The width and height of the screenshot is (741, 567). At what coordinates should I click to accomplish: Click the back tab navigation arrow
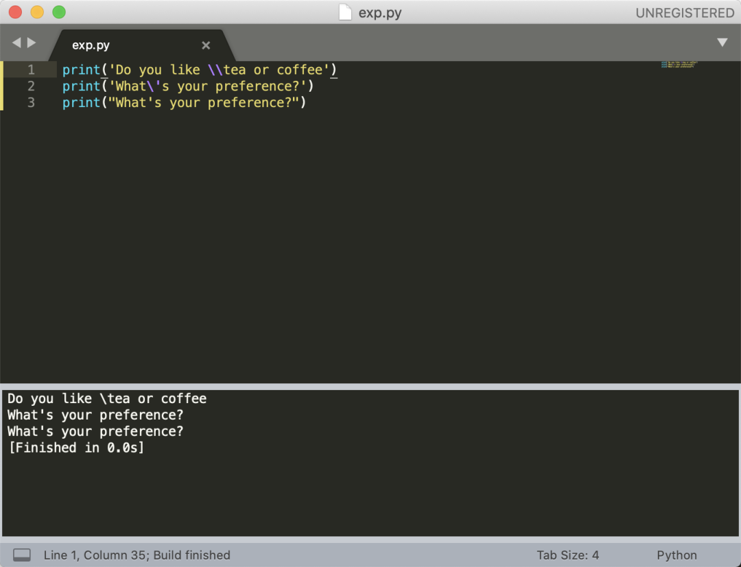[16, 43]
